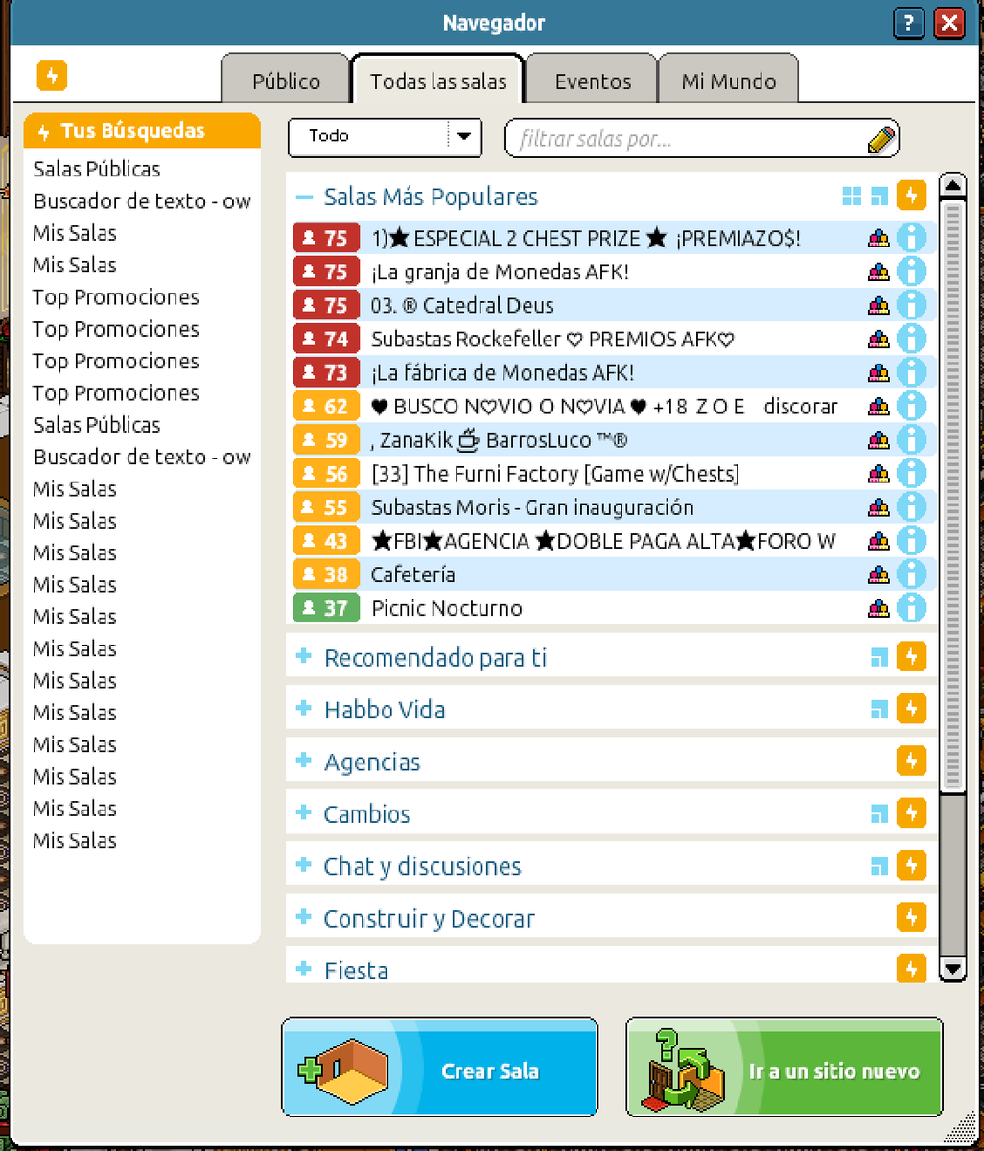The height and width of the screenshot is (1151, 984).
Task: Click the room list scrollbar thumb
Action: click(951, 497)
